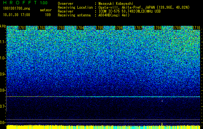Click the yellow signal spike near 1708
203x129 pixels.
tap(162, 124)
